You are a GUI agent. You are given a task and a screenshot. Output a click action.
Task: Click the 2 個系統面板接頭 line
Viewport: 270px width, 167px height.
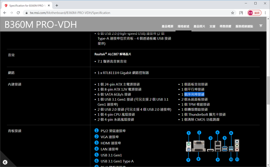pyautogui.click(x=195, y=99)
